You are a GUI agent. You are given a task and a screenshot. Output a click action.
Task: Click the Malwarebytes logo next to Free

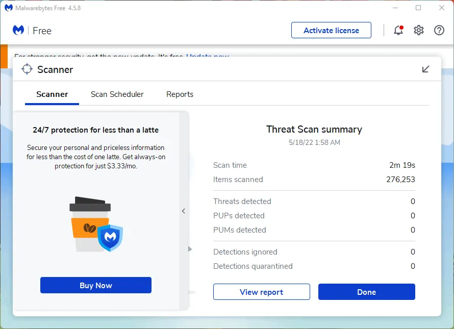pyautogui.click(x=18, y=30)
